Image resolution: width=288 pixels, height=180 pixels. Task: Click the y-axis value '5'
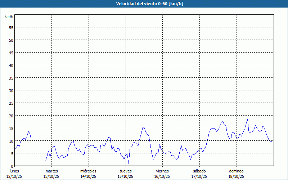(12, 154)
